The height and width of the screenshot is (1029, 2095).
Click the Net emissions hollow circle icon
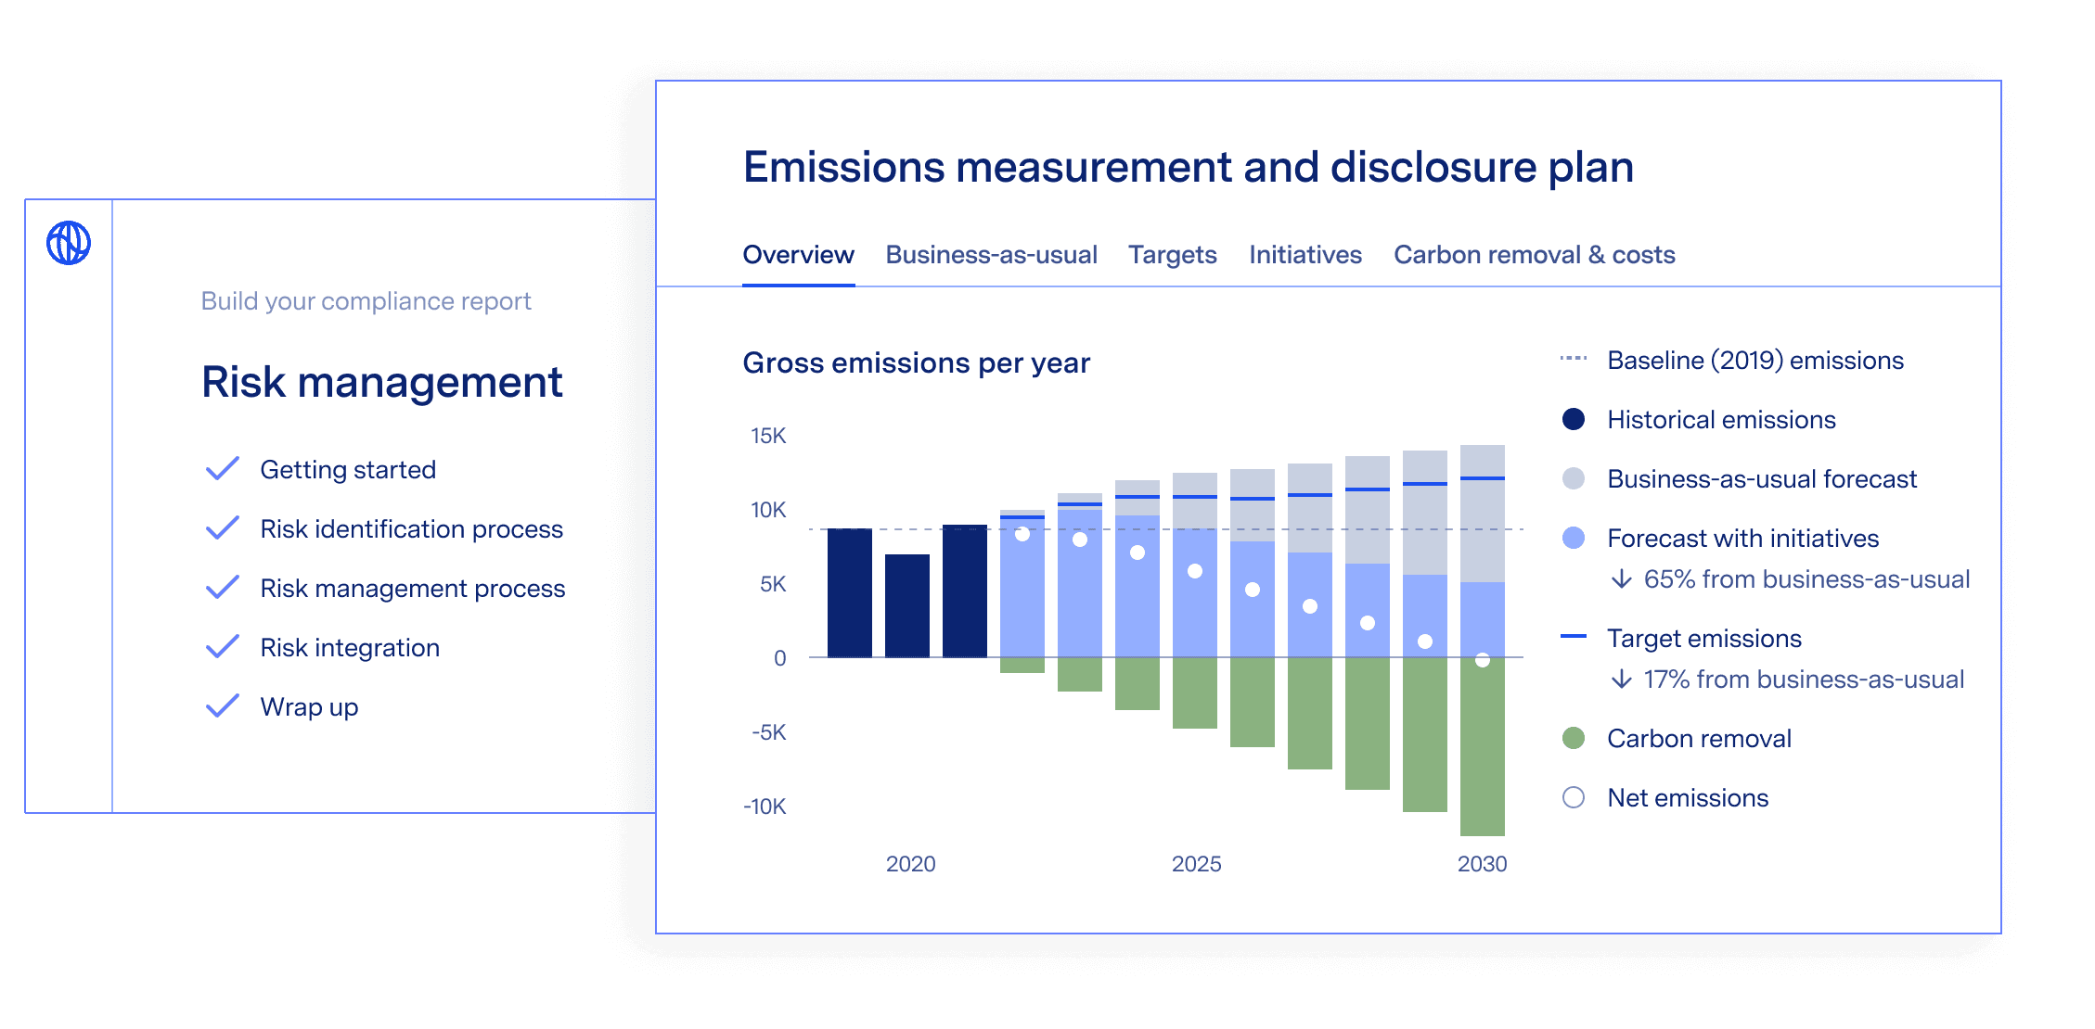coord(1574,798)
